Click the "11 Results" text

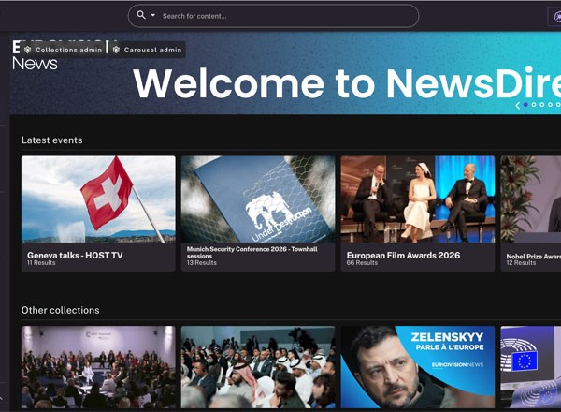41,262
